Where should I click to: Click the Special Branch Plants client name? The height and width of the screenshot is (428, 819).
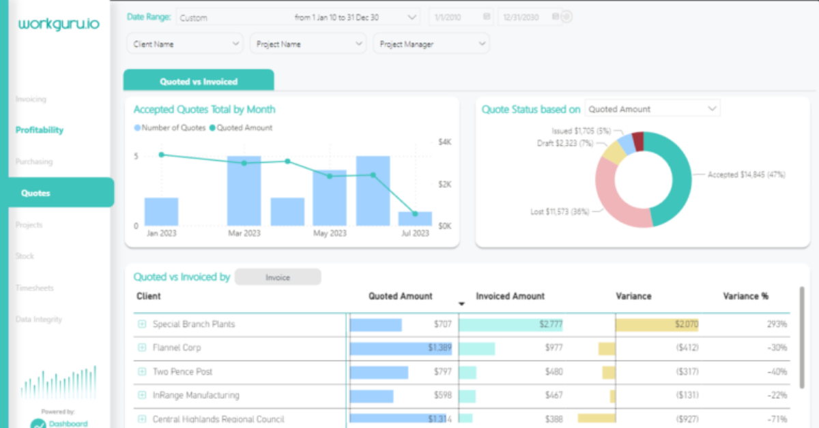click(194, 324)
